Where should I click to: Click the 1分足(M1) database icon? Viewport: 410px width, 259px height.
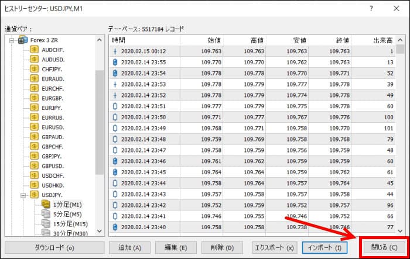tap(46, 204)
